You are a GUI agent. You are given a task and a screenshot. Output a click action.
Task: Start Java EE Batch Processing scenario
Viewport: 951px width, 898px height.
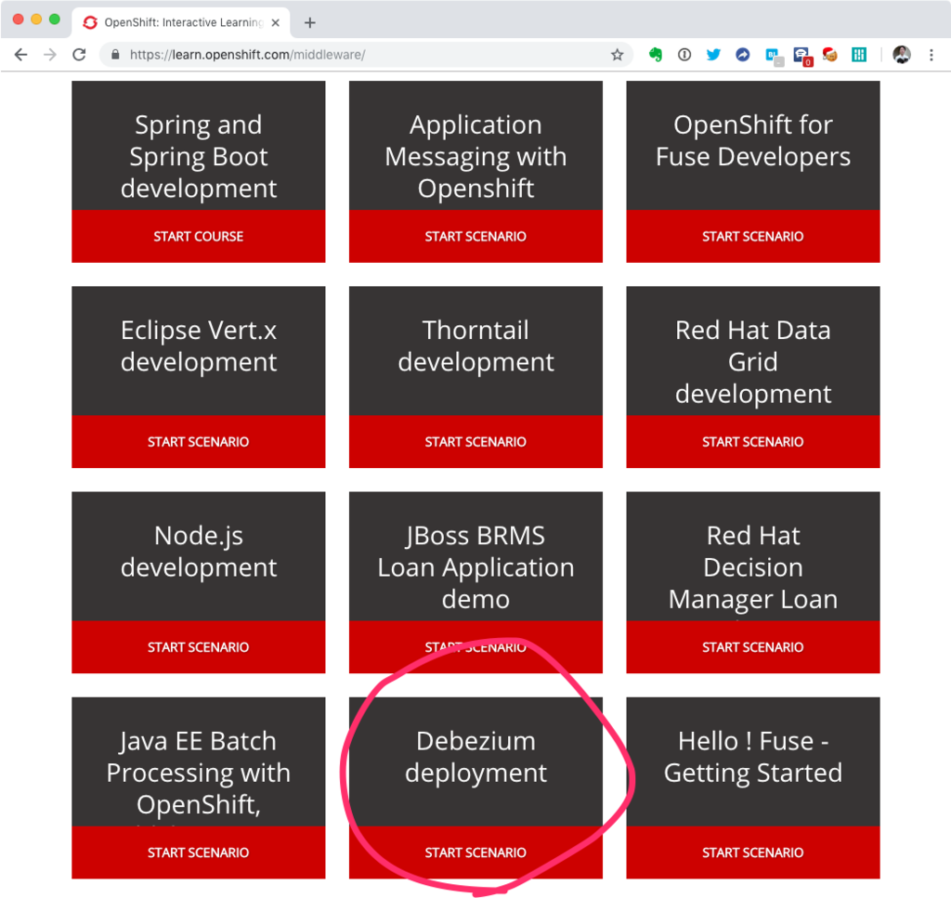tap(199, 852)
